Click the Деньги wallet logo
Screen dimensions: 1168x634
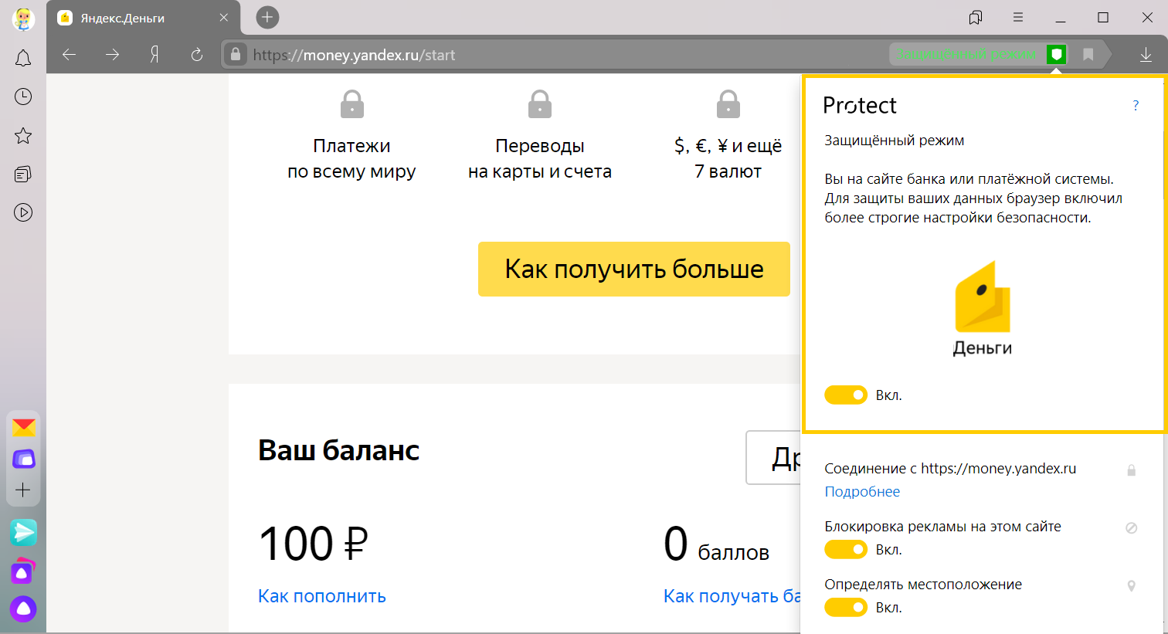[983, 309]
